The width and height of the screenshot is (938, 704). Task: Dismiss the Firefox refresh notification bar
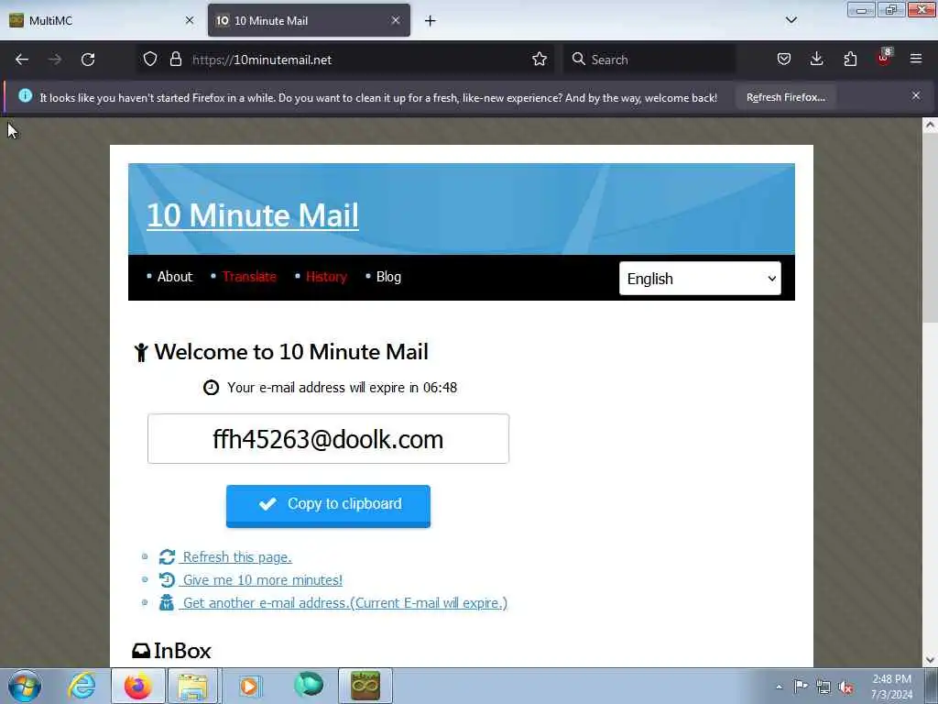(x=916, y=95)
